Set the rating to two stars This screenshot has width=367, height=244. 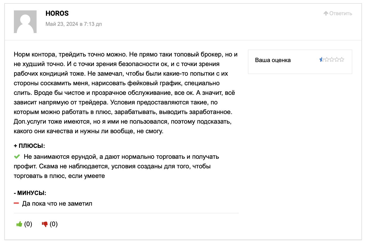[327, 59]
